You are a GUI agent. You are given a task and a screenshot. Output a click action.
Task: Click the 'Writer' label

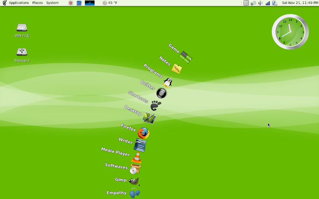coord(126,140)
